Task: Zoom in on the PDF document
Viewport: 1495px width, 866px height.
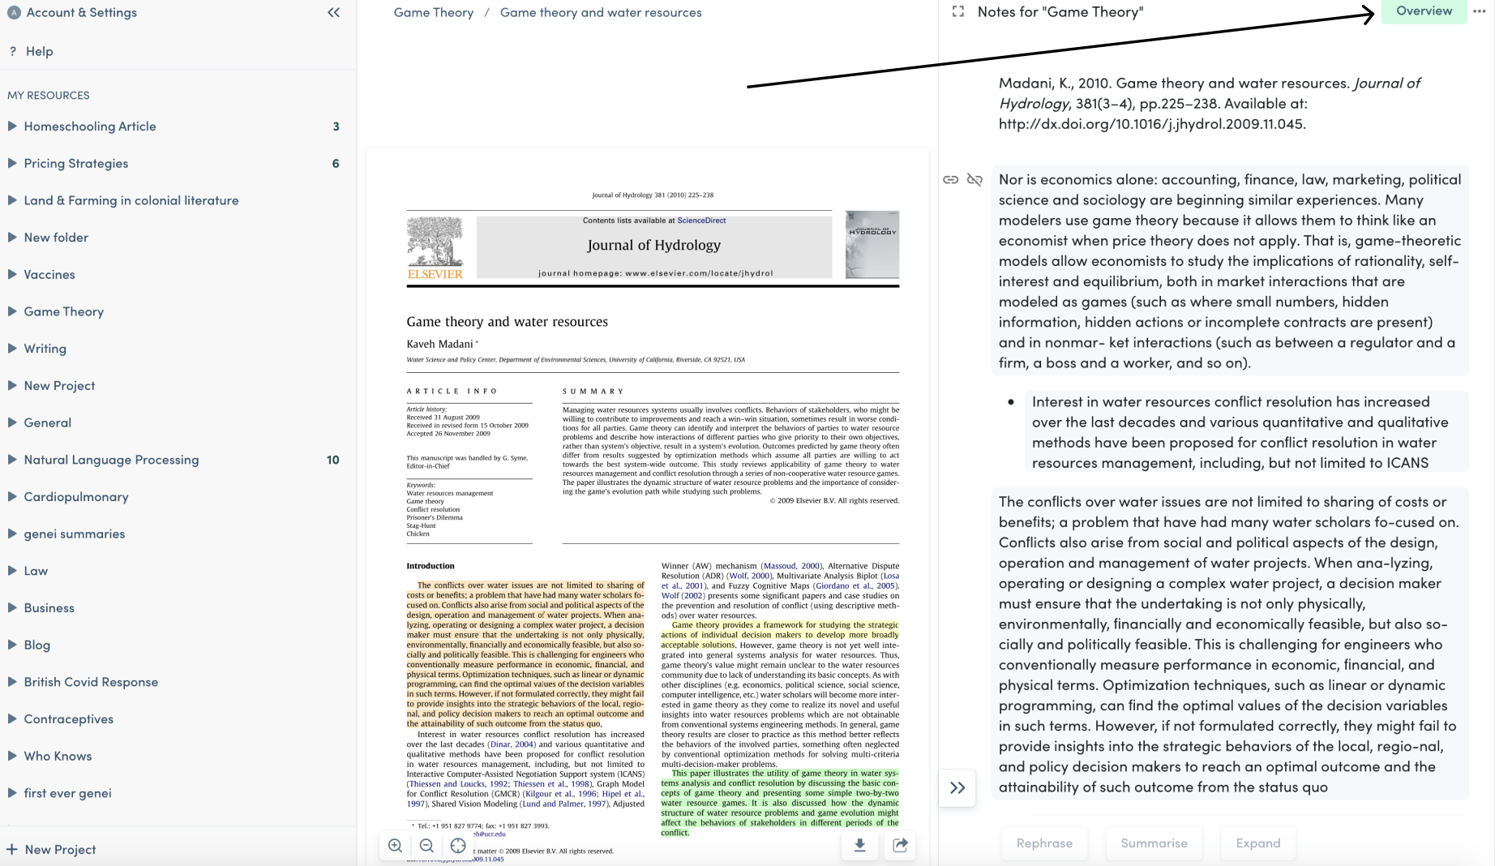Action: (395, 845)
